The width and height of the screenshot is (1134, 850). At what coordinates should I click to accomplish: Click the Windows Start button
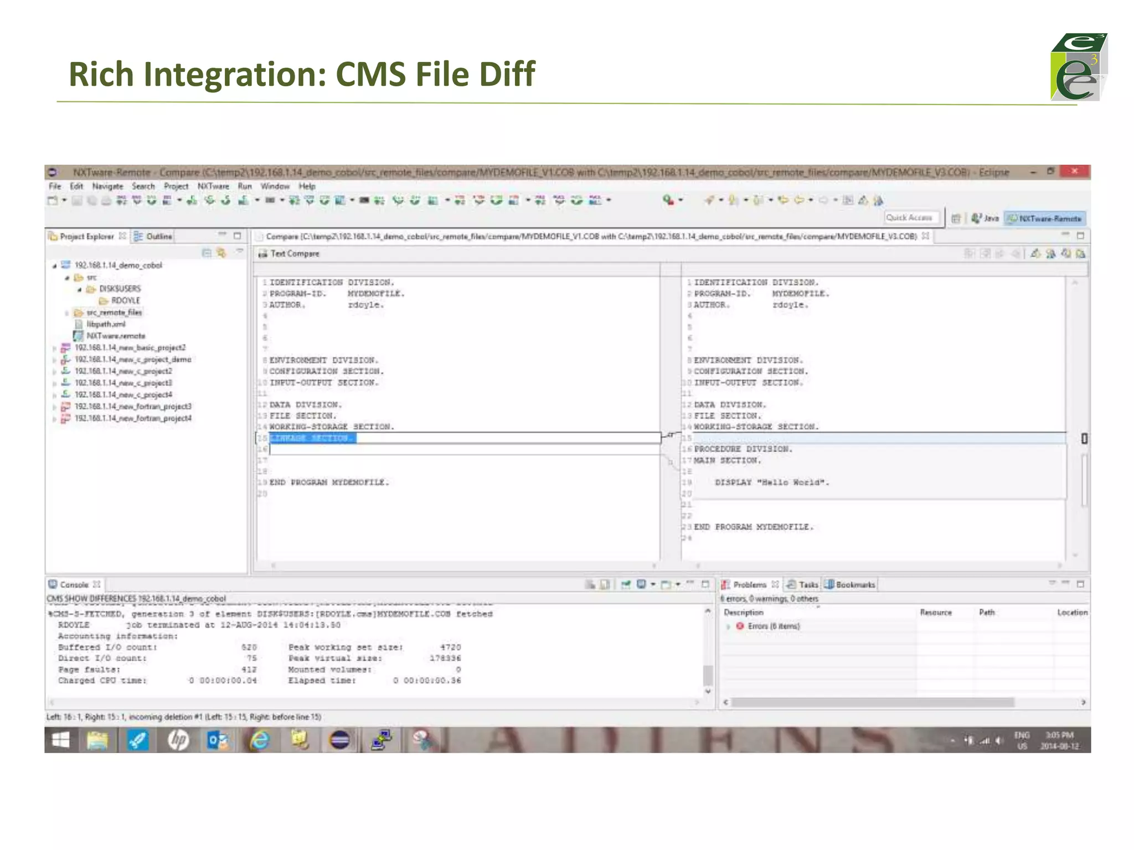click(60, 740)
